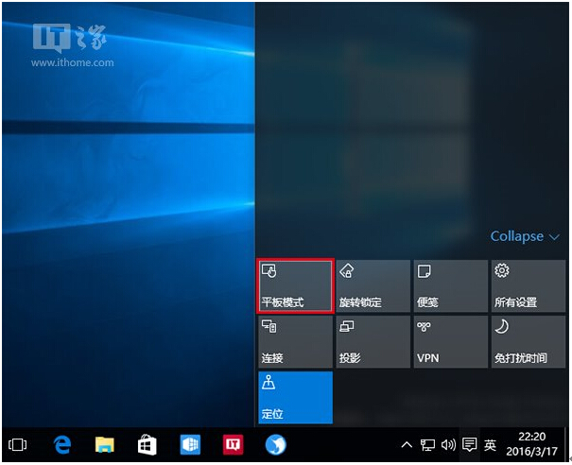Open the red IT之家 taskbar app
The image size is (572, 465).
(233, 444)
